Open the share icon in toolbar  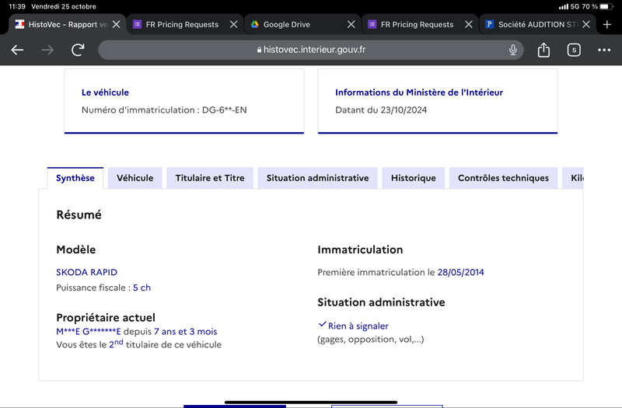click(543, 50)
